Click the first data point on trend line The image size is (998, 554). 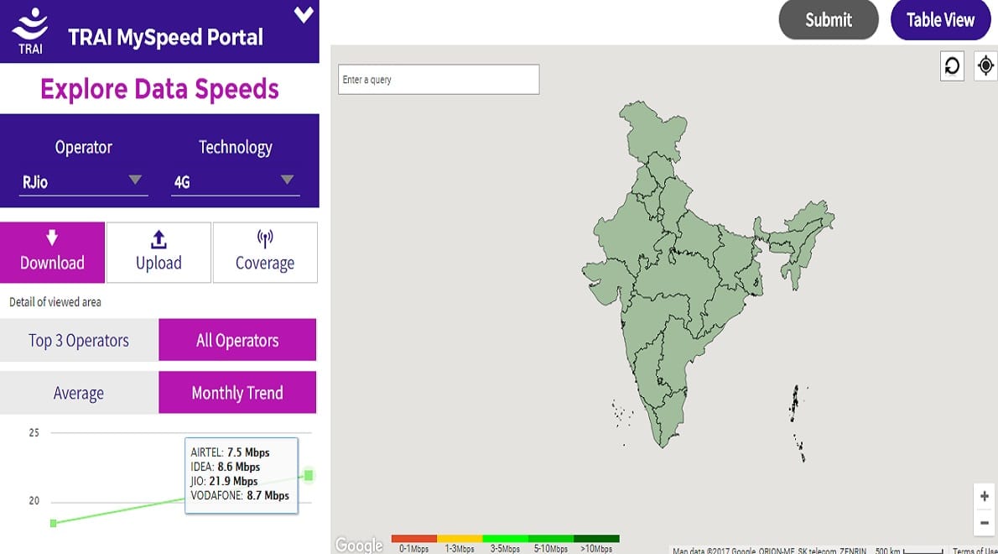tap(54, 523)
